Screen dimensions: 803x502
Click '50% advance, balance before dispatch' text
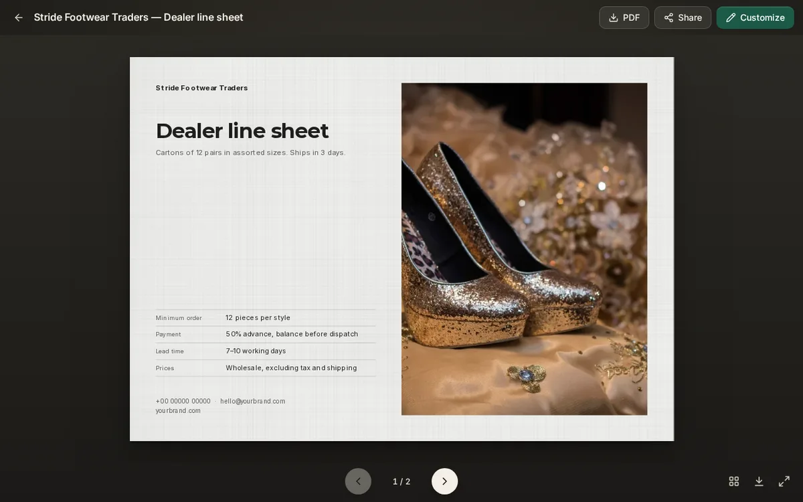pyautogui.click(x=292, y=334)
